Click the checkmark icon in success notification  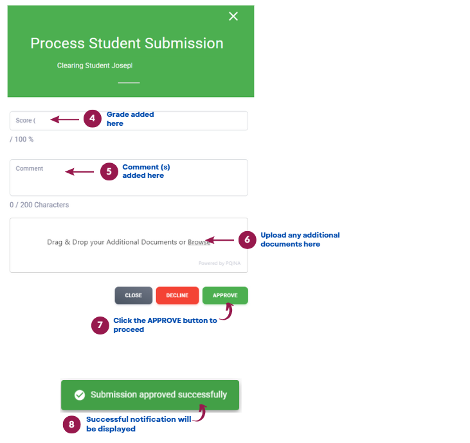pyautogui.click(x=80, y=395)
